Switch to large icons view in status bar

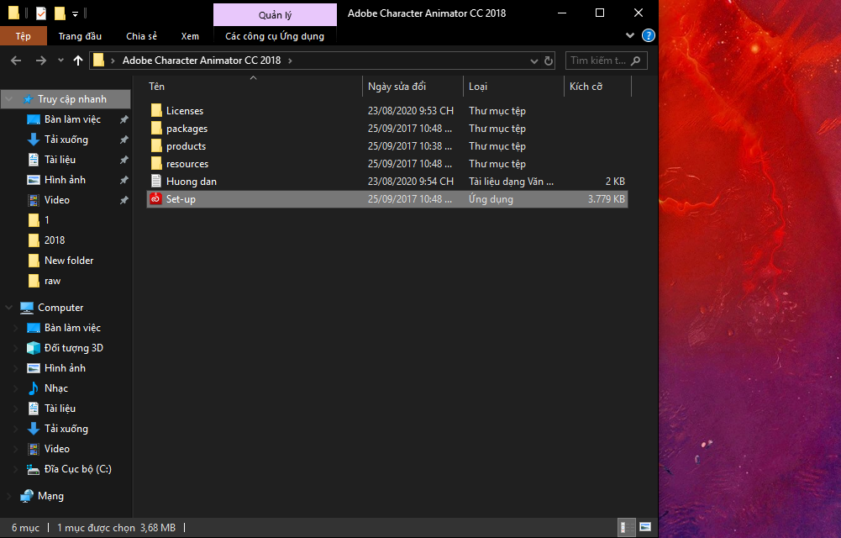645,527
